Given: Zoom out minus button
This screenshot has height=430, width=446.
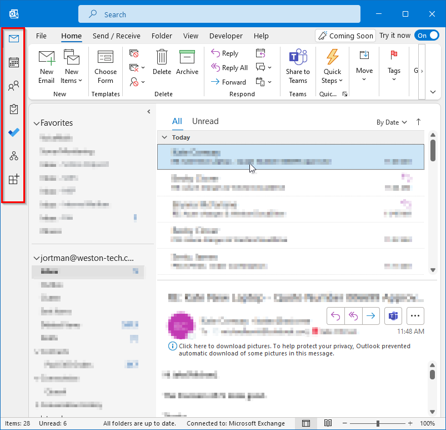Looking at the screenshot, I should [344, 423].
